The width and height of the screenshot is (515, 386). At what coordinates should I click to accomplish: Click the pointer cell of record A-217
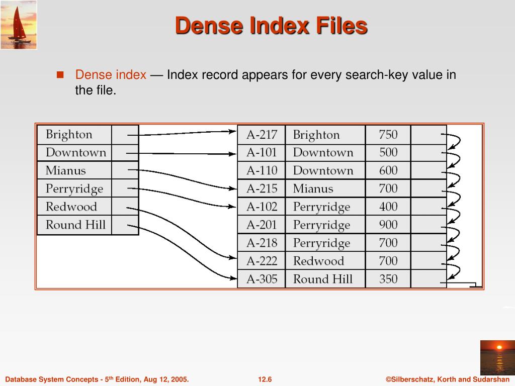tap(428, 135)
